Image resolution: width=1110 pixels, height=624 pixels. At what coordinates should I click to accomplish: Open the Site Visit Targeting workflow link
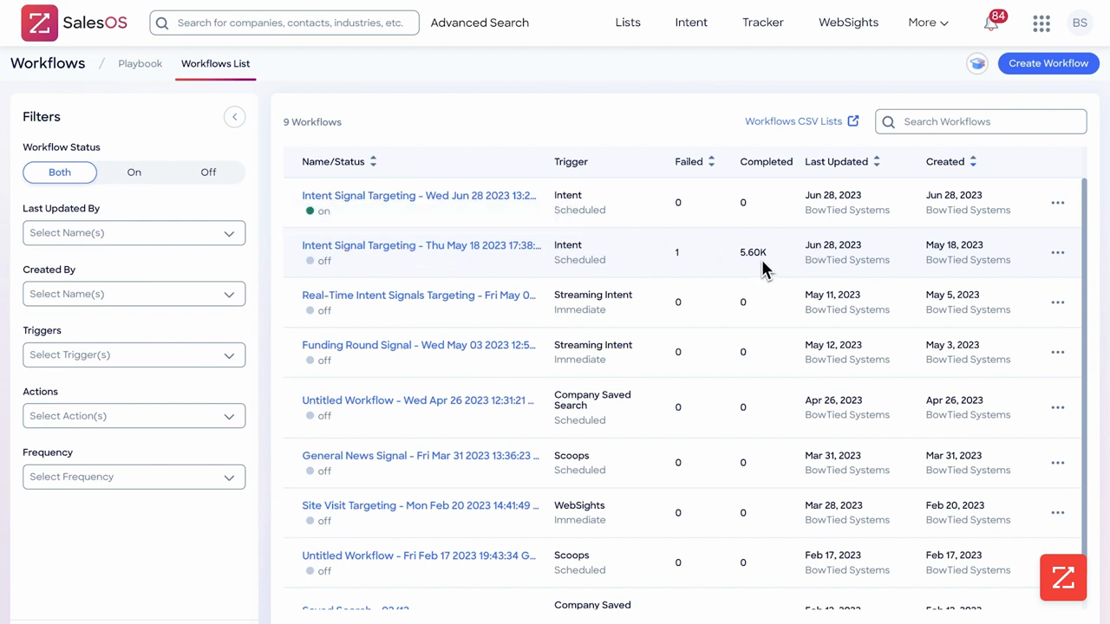point(421,505)
